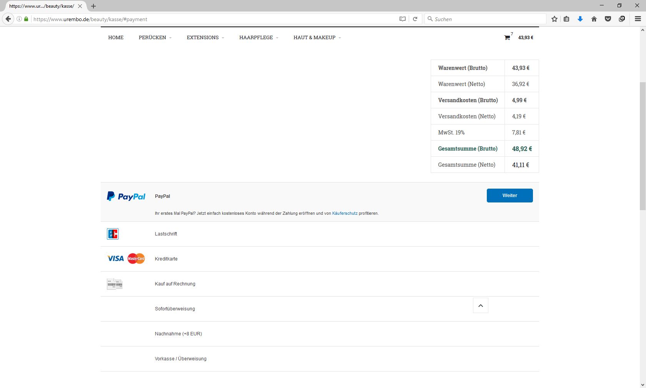This screenshot has height=388, width=646.
Task: Click the PayPal logo
Action: click(126, 196)
